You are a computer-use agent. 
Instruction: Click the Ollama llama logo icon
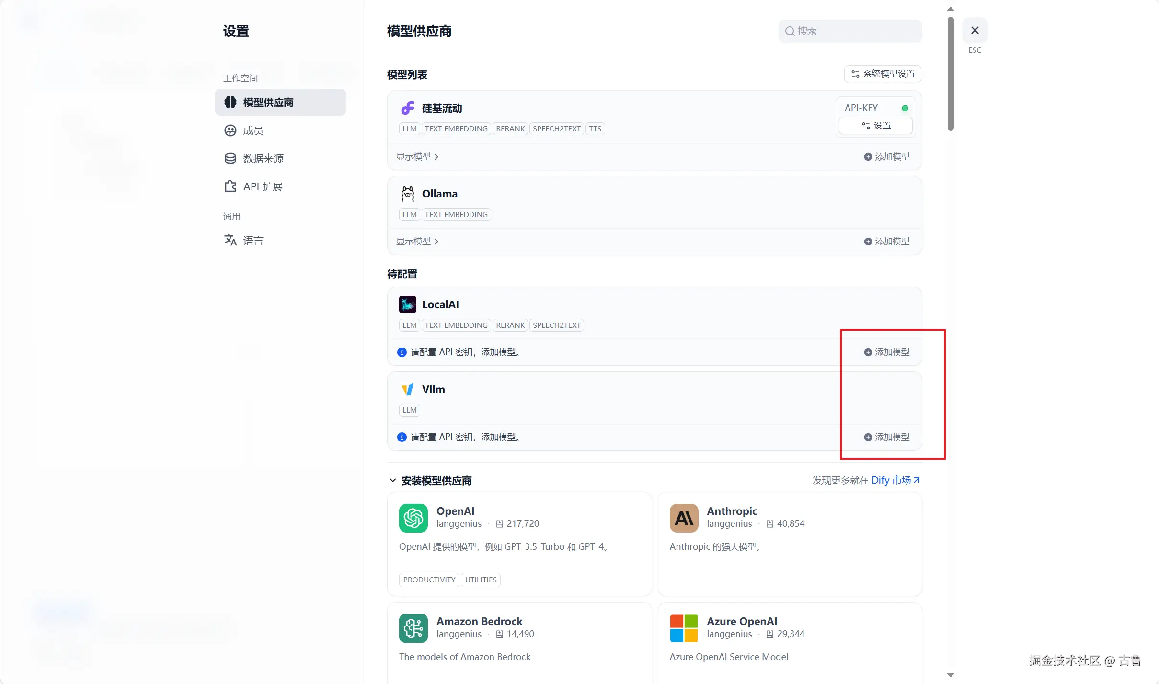(408, 194)
